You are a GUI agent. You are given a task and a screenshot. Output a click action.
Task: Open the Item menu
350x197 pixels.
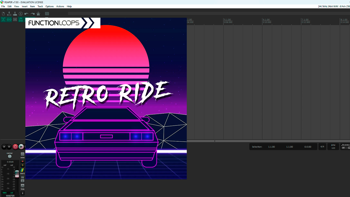(x=33, y=6)
